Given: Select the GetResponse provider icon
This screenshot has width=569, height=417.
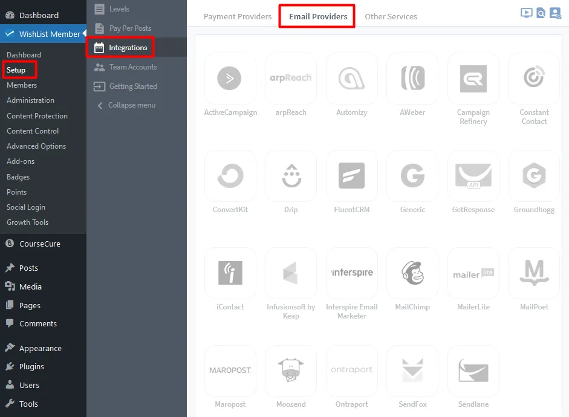Looking at the screenshot, I should [x=473, y=176].
